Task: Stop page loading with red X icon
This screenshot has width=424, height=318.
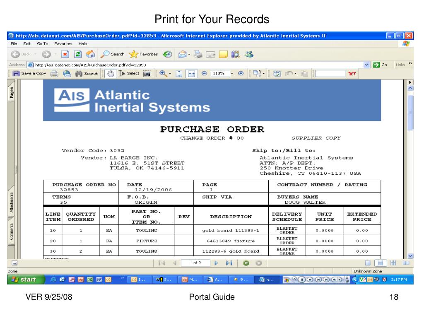Action: click(65, 54)
